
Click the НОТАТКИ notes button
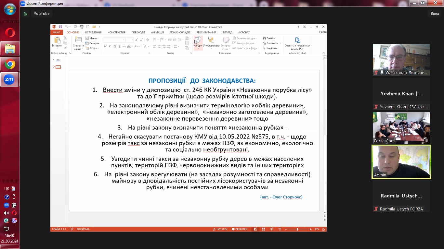tap(220, 229)
